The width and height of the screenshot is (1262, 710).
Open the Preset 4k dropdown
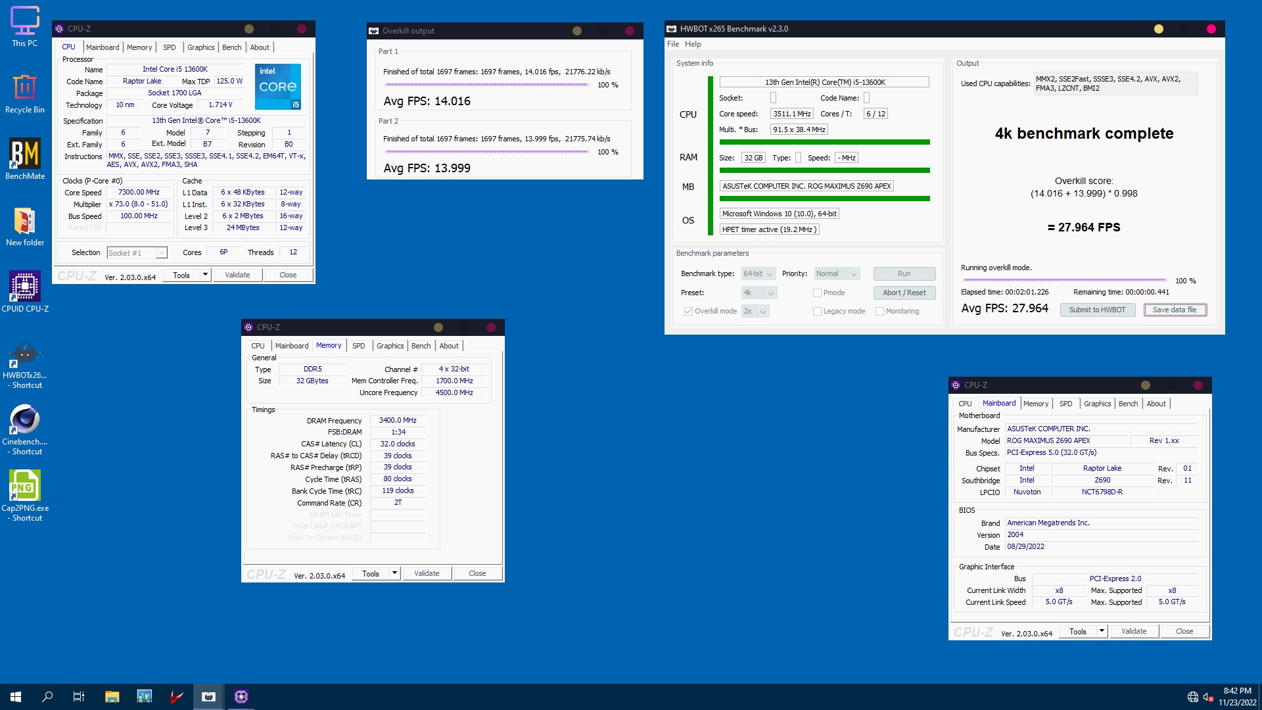(759, 293)
